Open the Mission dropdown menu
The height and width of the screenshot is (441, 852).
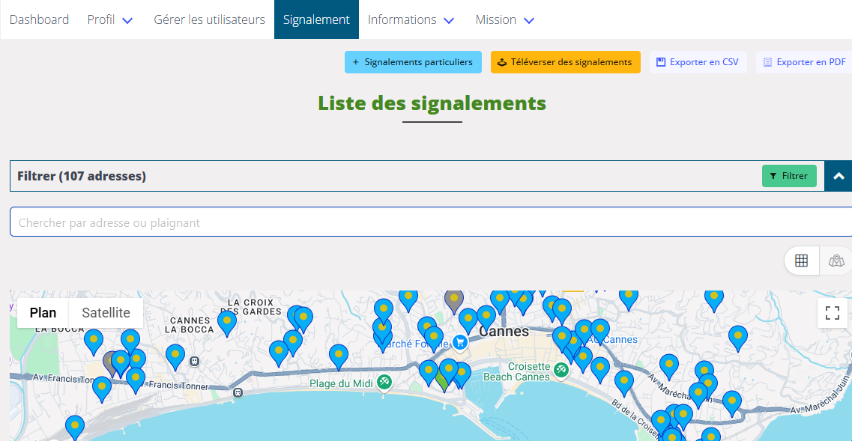coord(505,19)
